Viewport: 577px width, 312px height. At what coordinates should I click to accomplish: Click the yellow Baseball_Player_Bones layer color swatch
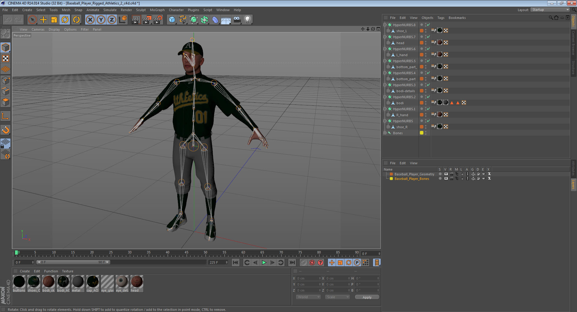point(391,179)
